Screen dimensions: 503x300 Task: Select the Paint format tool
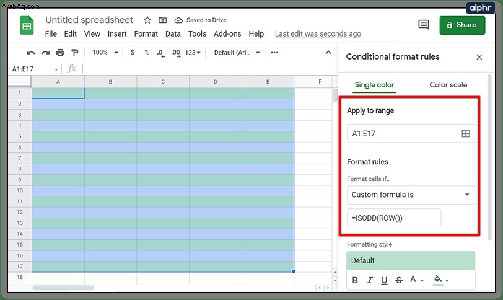tap(75, 53)
